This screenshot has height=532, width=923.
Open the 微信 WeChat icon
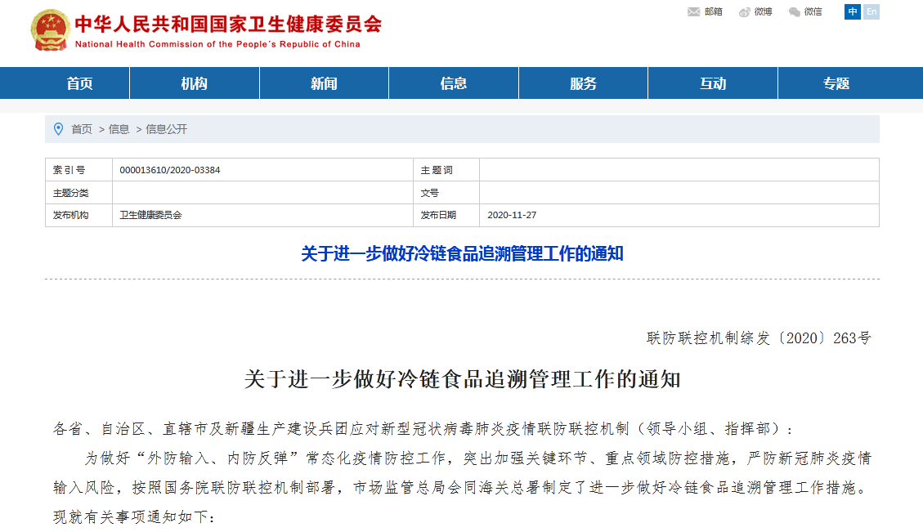pos(795,11)
